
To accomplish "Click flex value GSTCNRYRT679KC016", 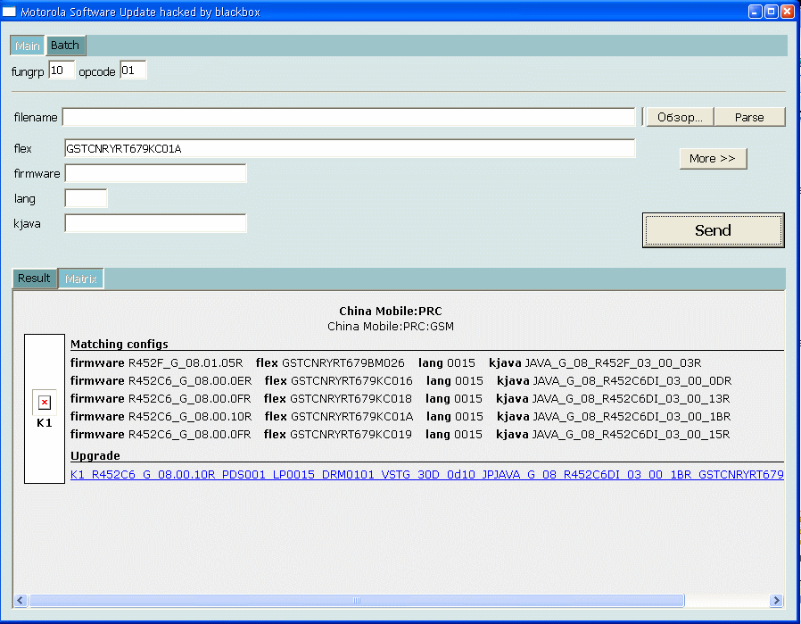I will tap(351, 380).
